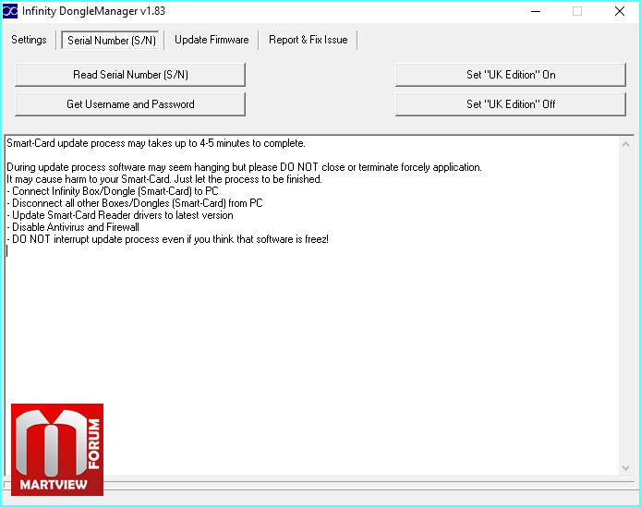The height and width of the screenshot is (507, 641).
Task: Select the Serial Number (S/N) tab
Action: (111, 40)
